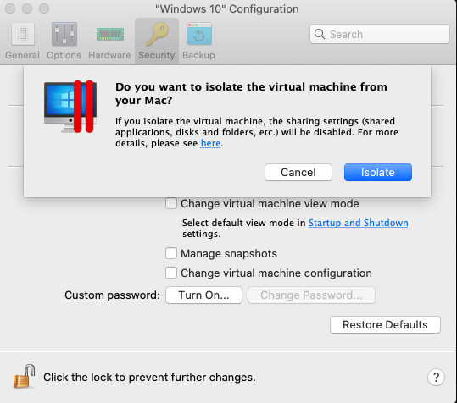
Task: Select the Security key icon
Action: [157, 35]
